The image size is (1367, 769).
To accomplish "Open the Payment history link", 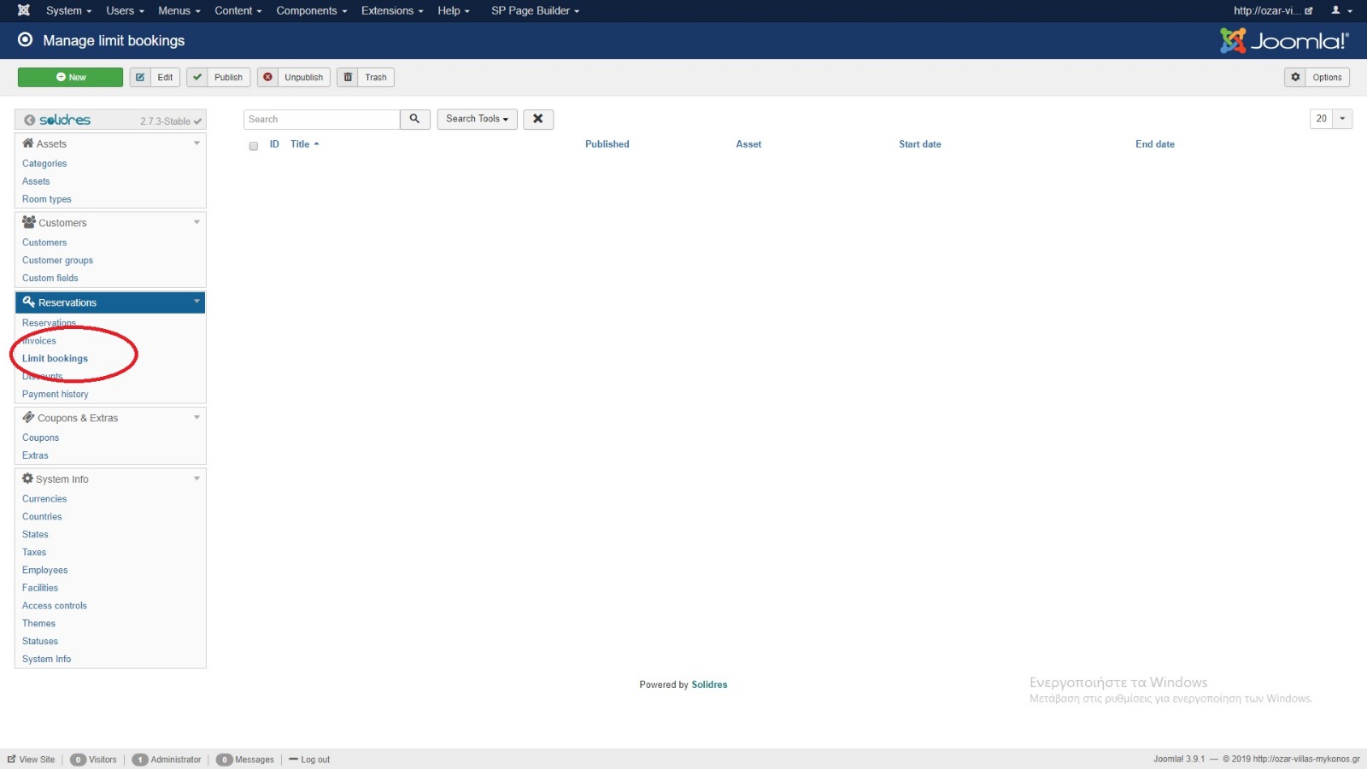I will click(x=56, y=395).
